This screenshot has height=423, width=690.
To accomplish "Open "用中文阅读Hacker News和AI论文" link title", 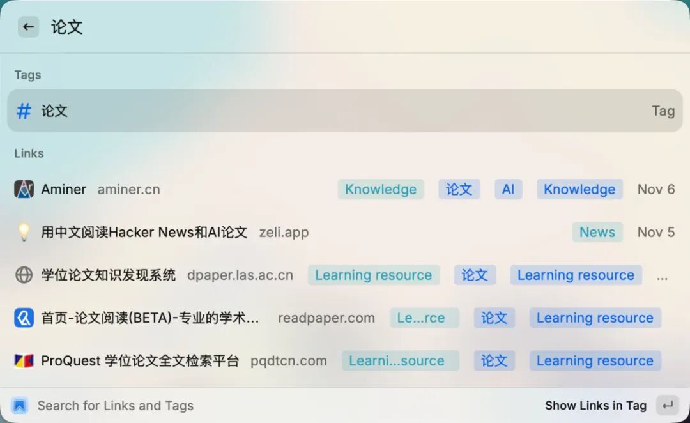I will click(144, 232).
